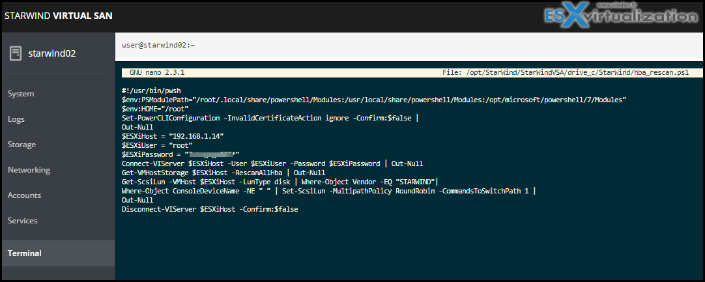Viewport: 705px width, 282px height.
Task: Open the Services page
Action: coord(23,220)
